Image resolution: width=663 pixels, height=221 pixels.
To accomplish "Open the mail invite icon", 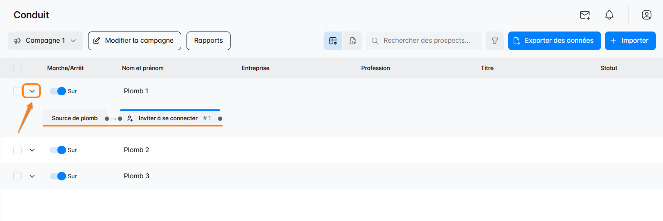I will 584,15.
